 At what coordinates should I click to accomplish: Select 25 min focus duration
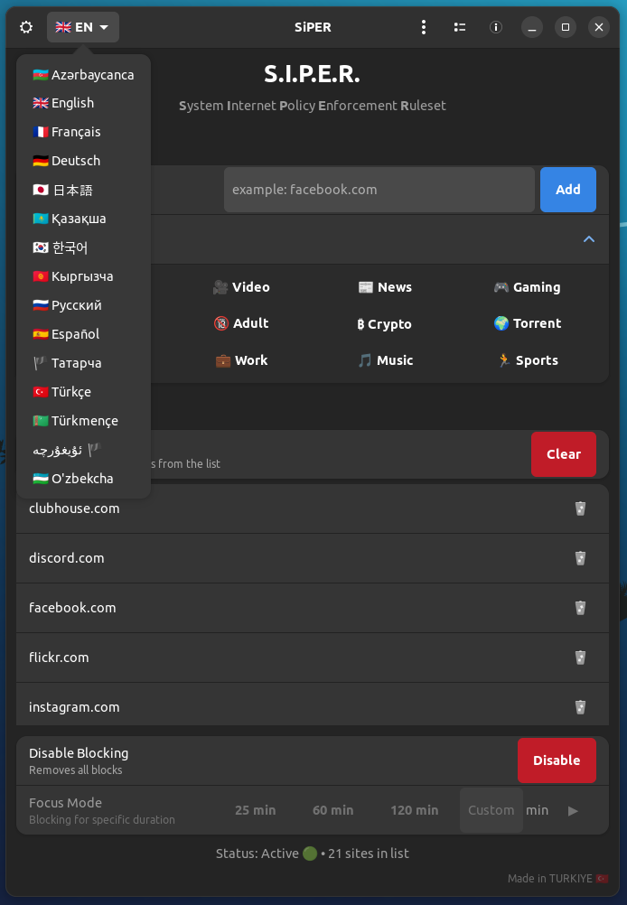click(x=255, y=810)
